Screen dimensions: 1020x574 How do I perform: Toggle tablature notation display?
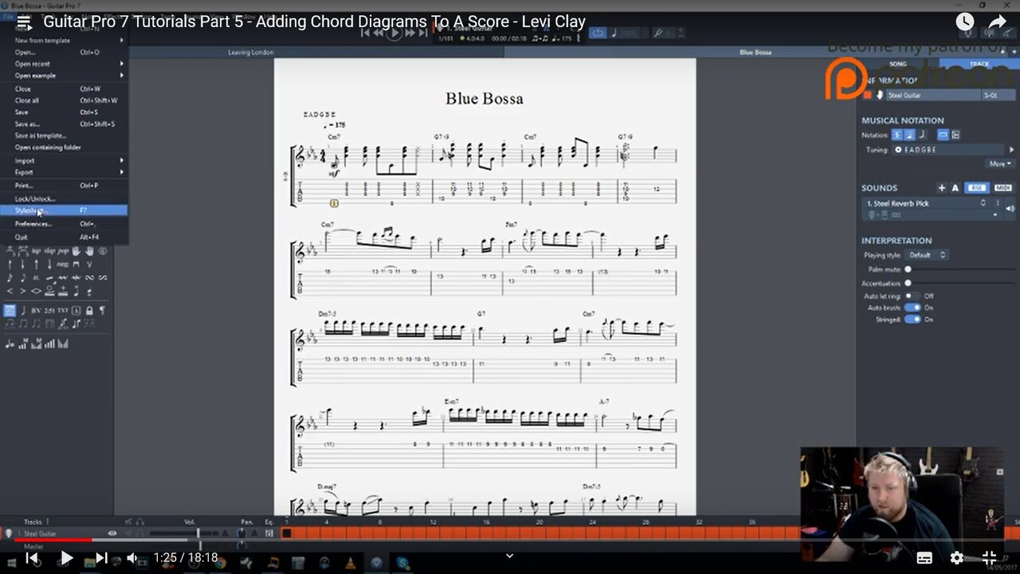909,135
